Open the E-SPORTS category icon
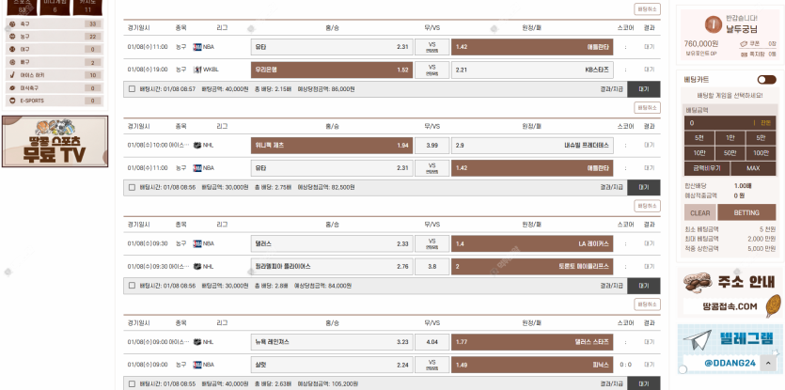Screen dimensions: 785x390 [x=11, y=100]
